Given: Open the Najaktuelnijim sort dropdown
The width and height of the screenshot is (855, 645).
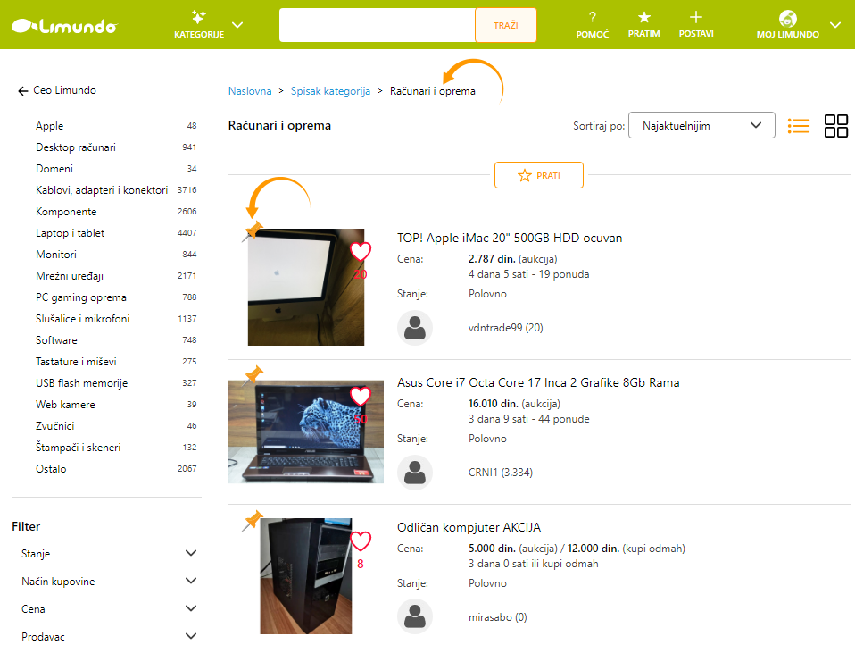Looking at the screenshot, I should (x=701, y=126).
